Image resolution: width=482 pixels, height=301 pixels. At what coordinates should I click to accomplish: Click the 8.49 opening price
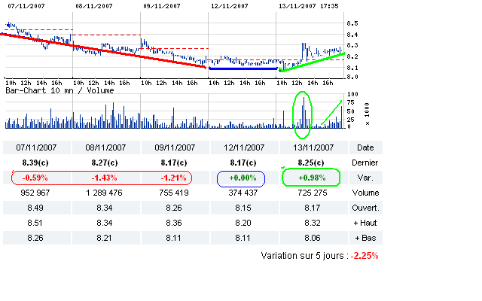(x=35, y=208)
